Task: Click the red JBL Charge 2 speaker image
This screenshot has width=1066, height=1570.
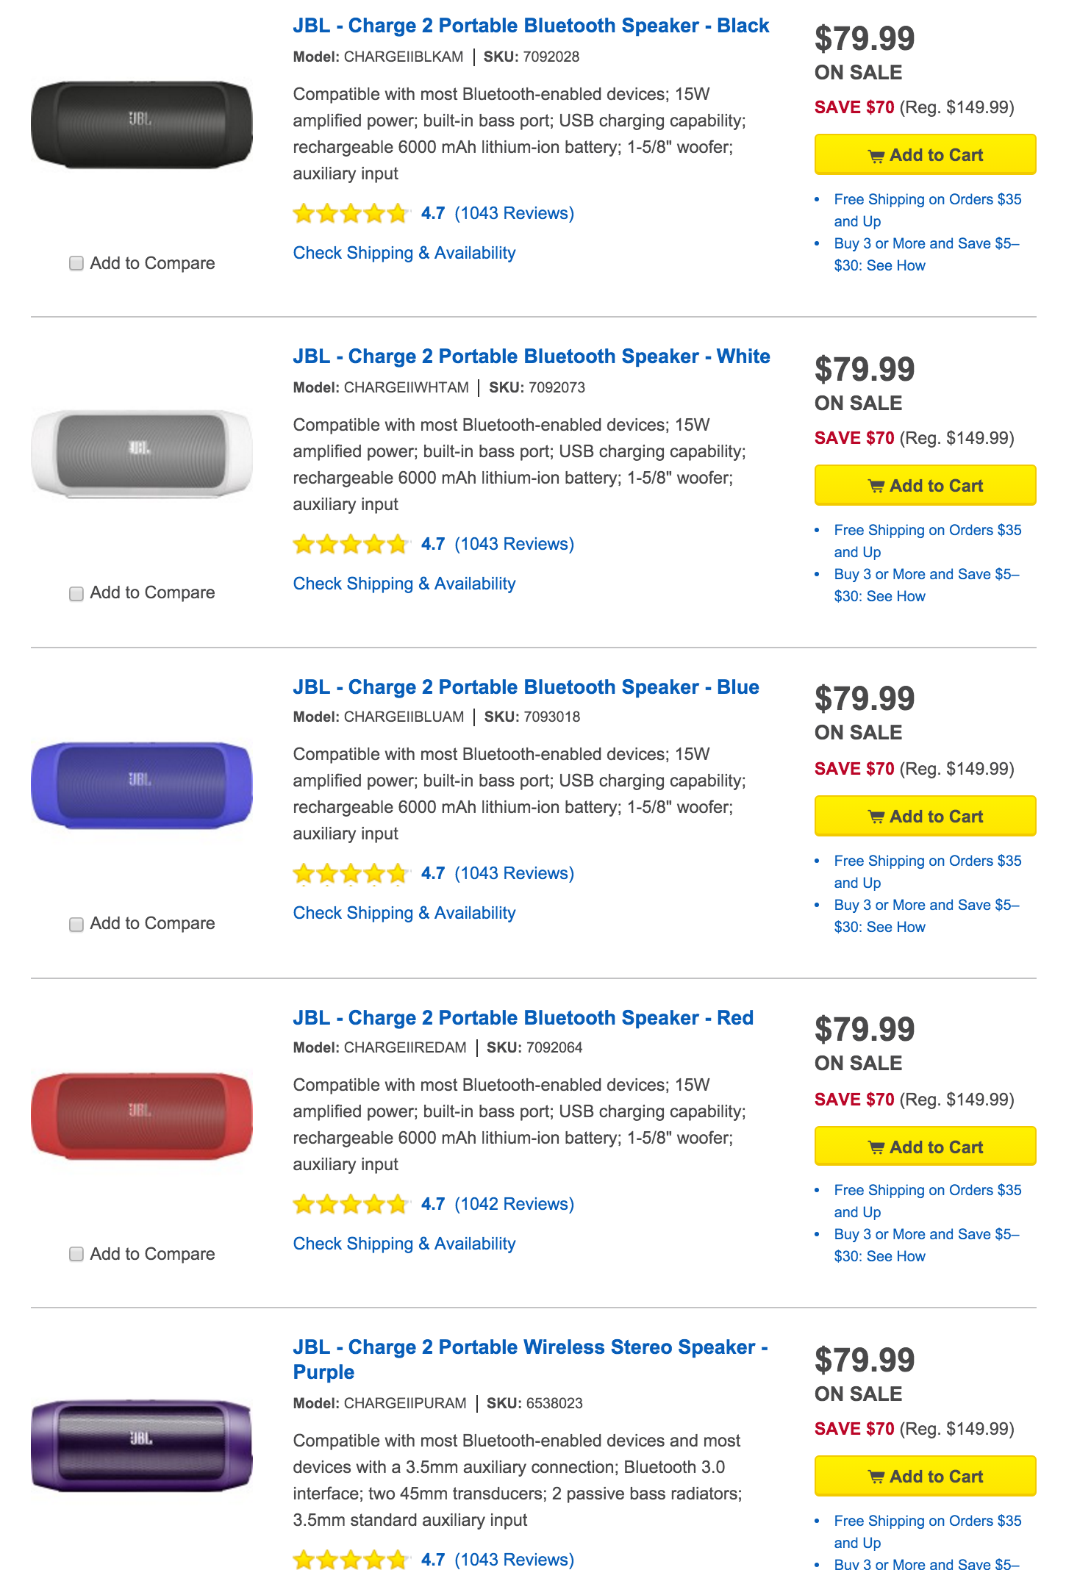Action: tap(141, 1115)
